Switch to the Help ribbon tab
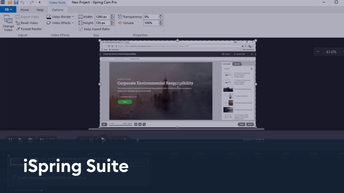The width and height of the screenshot is (344, 193). coord(40,10)
